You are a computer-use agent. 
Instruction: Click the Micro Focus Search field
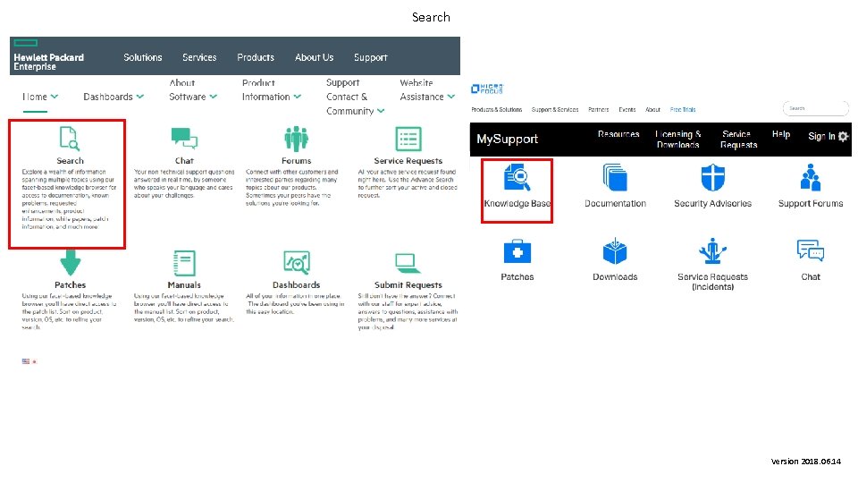(x=815, y=108)
